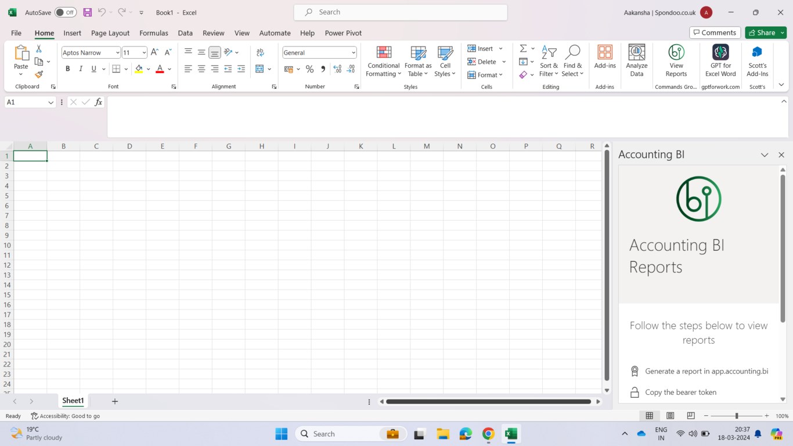This screenshot has width=793, height=446.
Task: Open the Sort & Filter menu
Action: (x=549, y=61)
